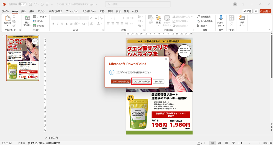The width and height of the screenshot is (273, 145).
Task: Open 図形の枠線 dropdown
Action: 180,21
